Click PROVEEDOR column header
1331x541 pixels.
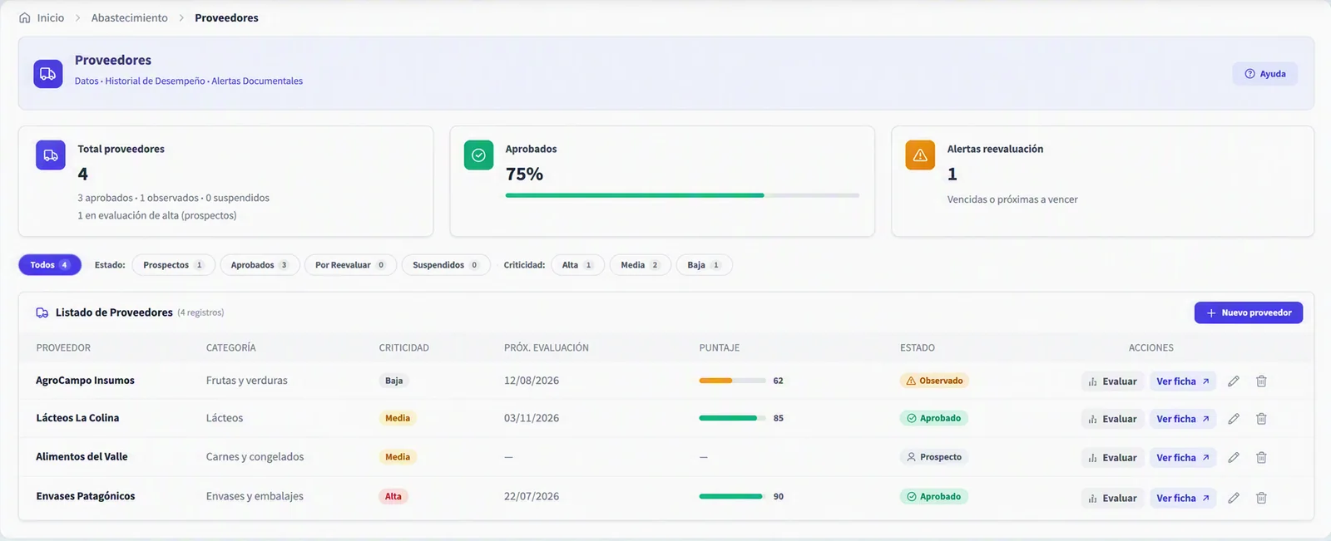tap(63, 347)
